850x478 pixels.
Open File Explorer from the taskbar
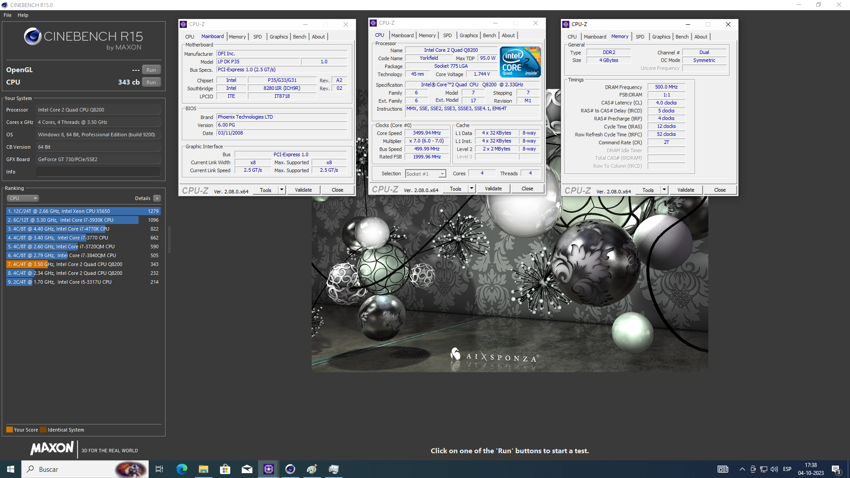point(203,469)
